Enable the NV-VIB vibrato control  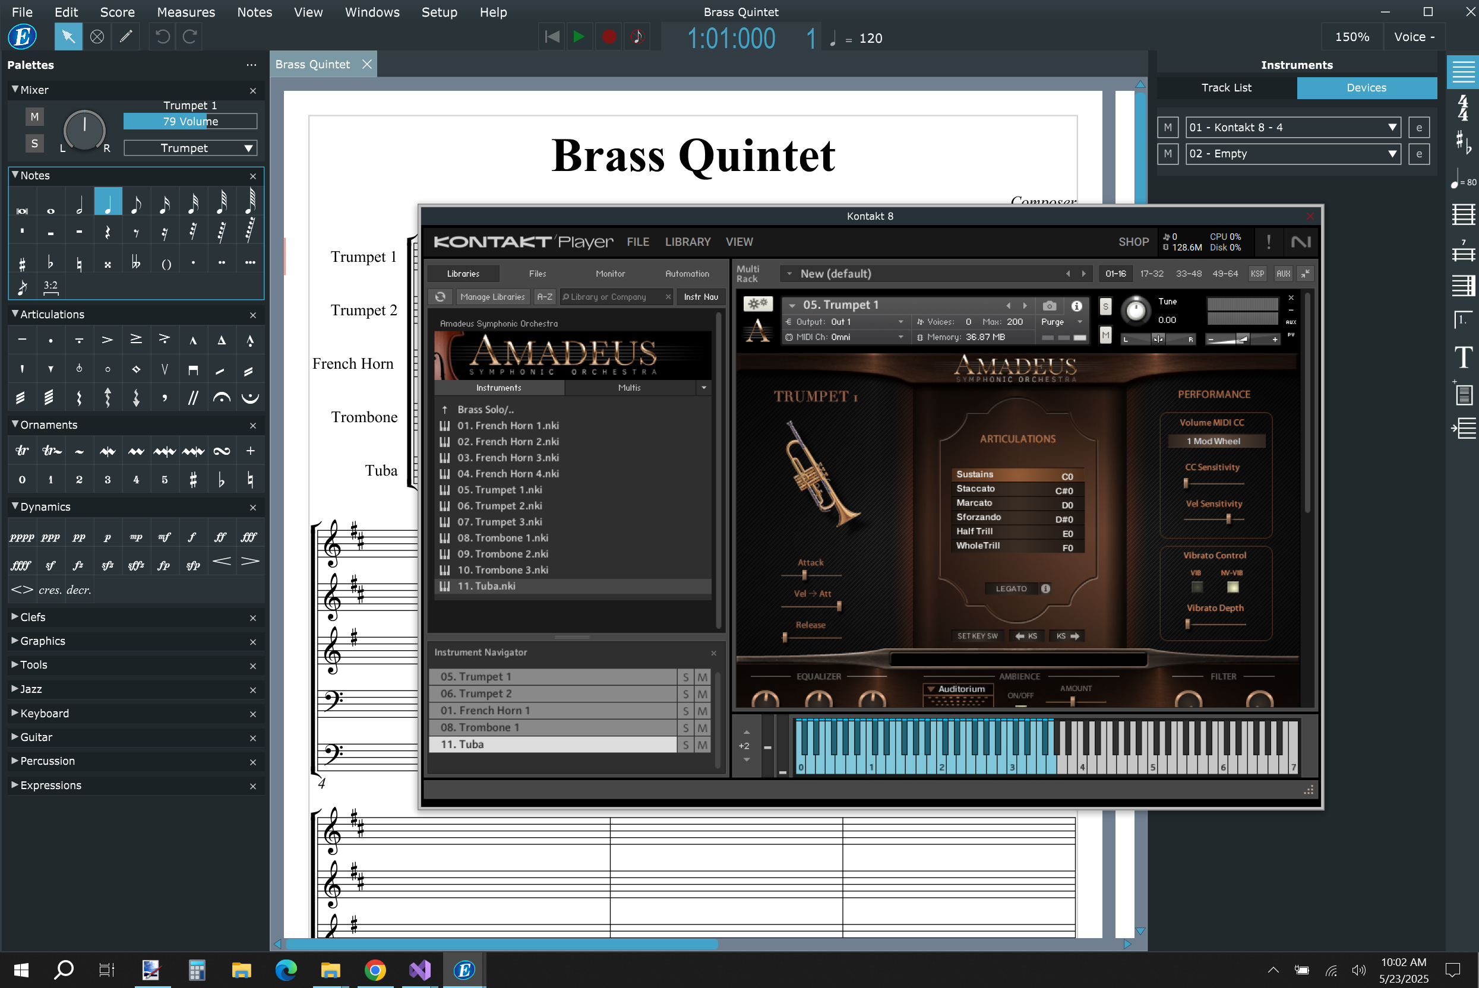pos(1232,587)
